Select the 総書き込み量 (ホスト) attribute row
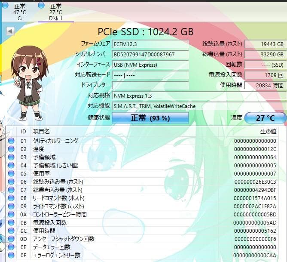Viewport: 287px width, 262px height. pos(142,190)
